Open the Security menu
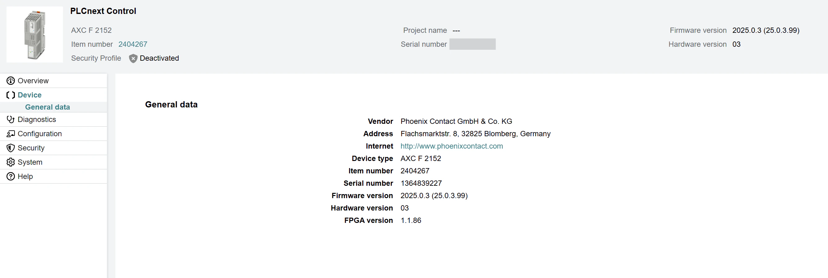 pos(53,148)
